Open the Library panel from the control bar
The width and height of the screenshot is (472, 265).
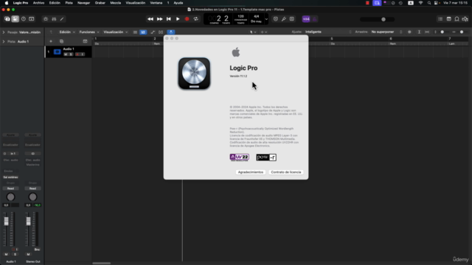7,19
